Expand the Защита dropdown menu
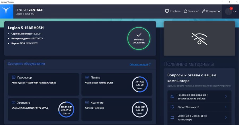Screen dimensions: 239x125 coord(191,11)
